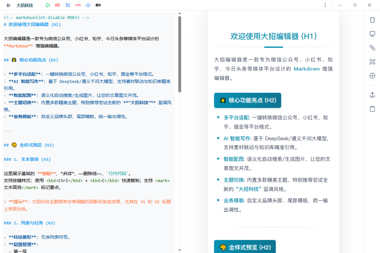
Task: Open the theme switcher shirt icon
Action: pyautogui.click(x=372, y=20)
